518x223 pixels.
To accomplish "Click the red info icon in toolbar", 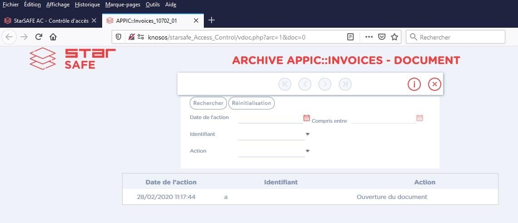I will [414, 84].
